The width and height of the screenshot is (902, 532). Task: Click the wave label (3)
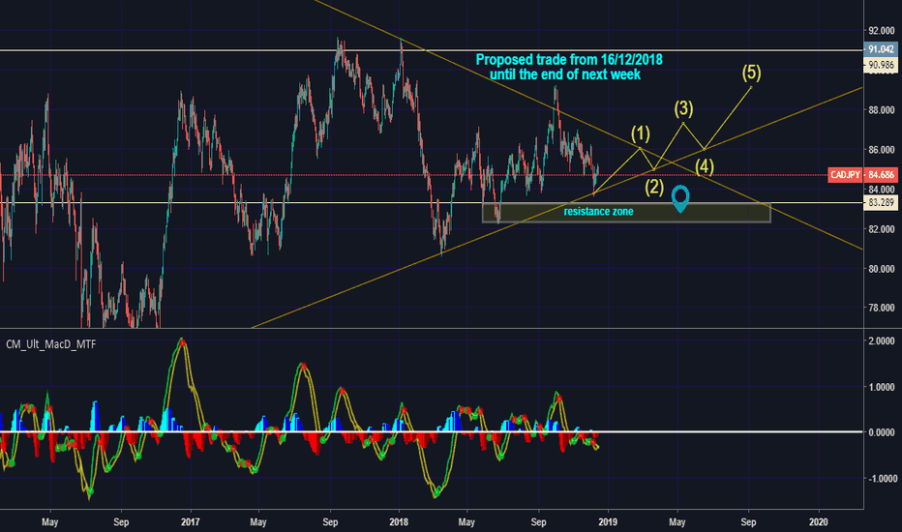(x=683, y=108)
